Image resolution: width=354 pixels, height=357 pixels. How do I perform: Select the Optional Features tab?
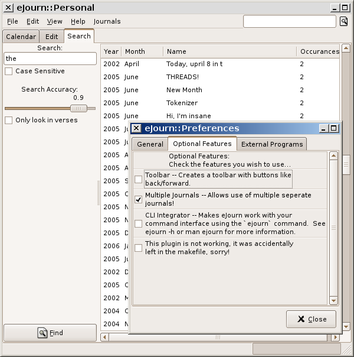[202, 144]
